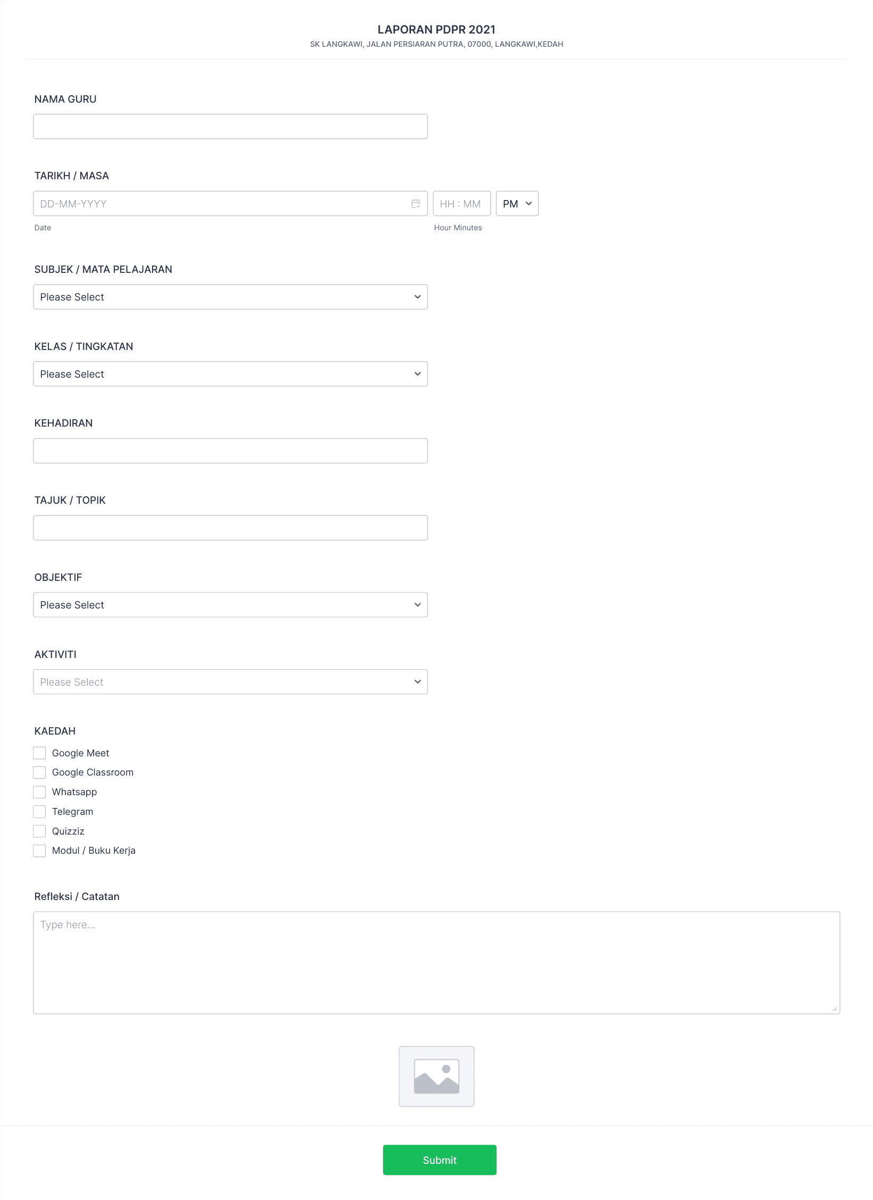Select the Telegram checkbox
Image resolution: width=873 pixels, height=1200 pixels.
[39, 812]
